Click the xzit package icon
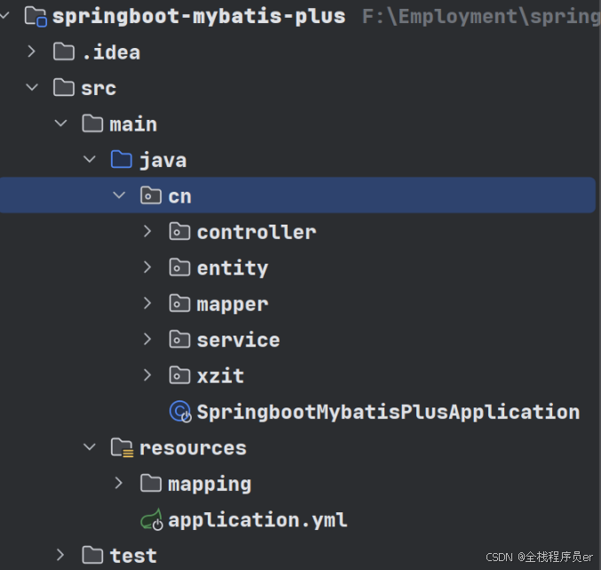Screen dimensions: 601x570 click(x=179, y=376)
